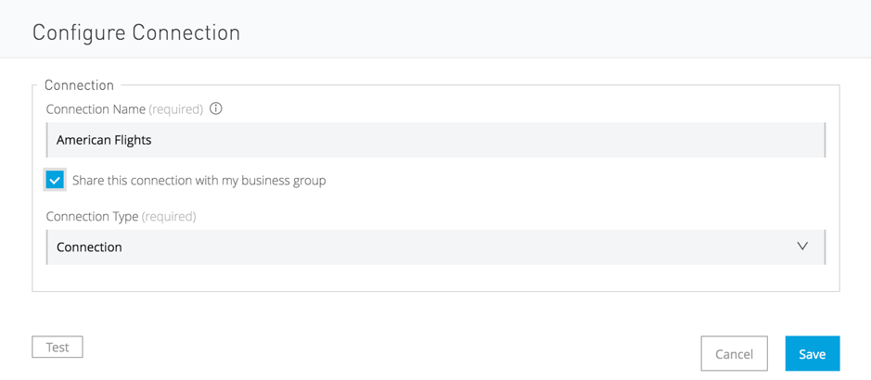Screen dimensions: 871x380
Task: Click the 'Configure Connection' dialog title
Action: (x=136, y=33)
